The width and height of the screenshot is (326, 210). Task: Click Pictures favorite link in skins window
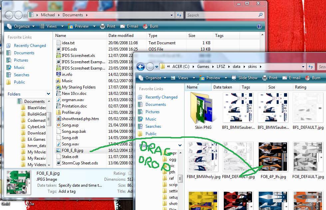(x=153, y=112)
